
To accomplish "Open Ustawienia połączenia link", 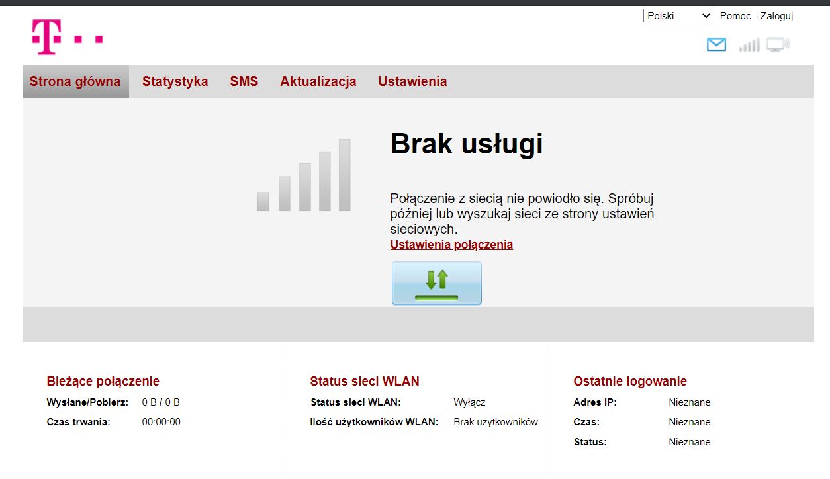I will coord(451,245).
